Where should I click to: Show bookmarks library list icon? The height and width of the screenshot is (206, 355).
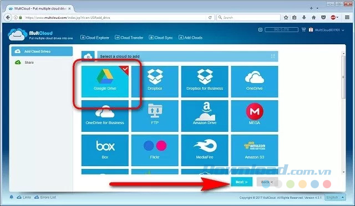pyautogui.click(x=295, y=17)
